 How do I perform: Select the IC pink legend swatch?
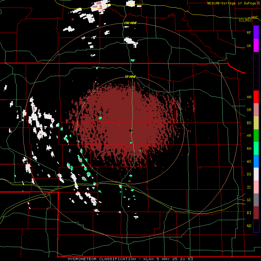pyautogui.click(x=256, y=187)
